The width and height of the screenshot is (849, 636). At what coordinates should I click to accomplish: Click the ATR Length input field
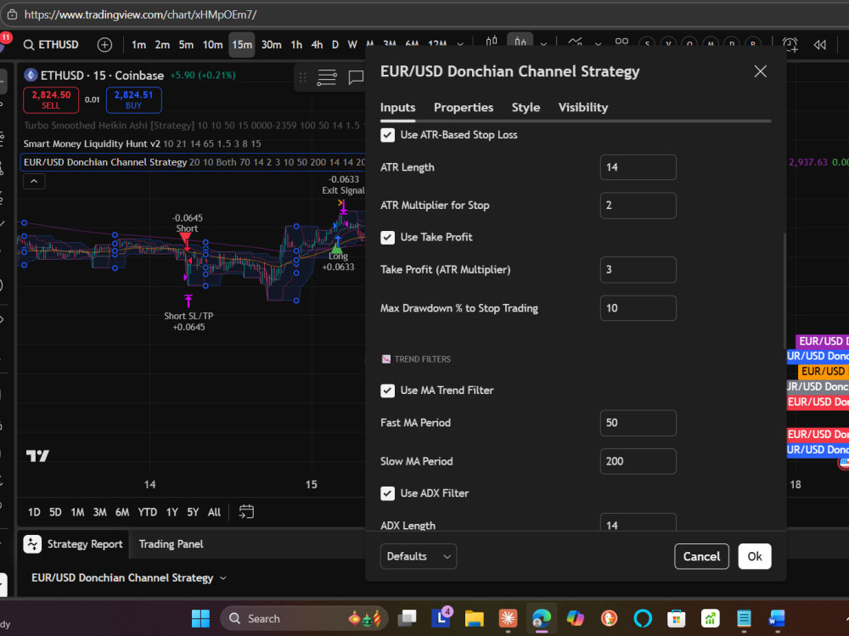point(638,167)
